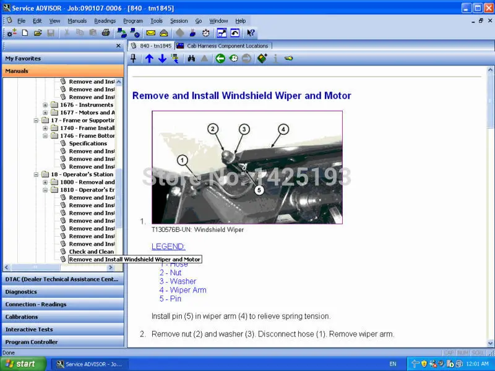Click the stopwatch timer toolbar icon
The width and height of the screenshot is (495, 371).
[206, 33]
